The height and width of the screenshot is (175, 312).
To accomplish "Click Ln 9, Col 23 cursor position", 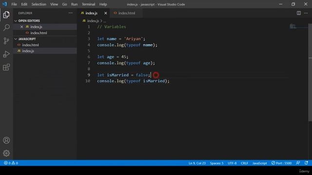I will tap(197, 163).
